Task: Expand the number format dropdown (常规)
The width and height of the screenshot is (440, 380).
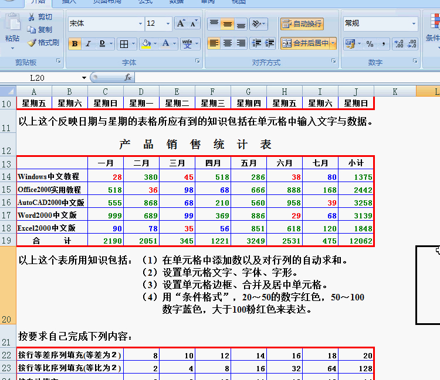Action: click(x=415, y=24)
